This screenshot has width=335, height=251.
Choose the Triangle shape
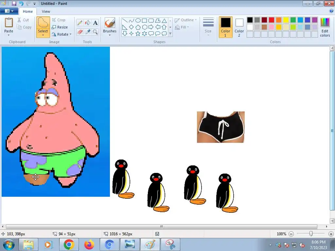click(x=164, y=21)
